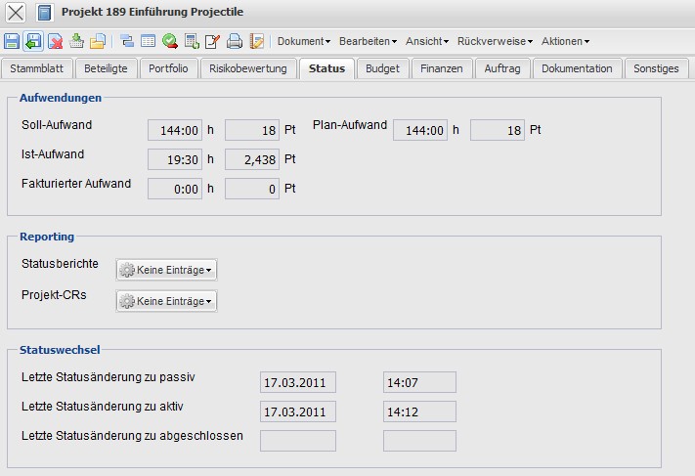Click the print icon in toolbar

pyautogui.click(x=235, y=41)
